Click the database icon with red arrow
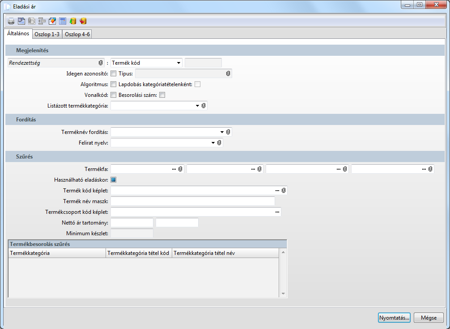Screen dimensions: 450x329 point(83,21)
